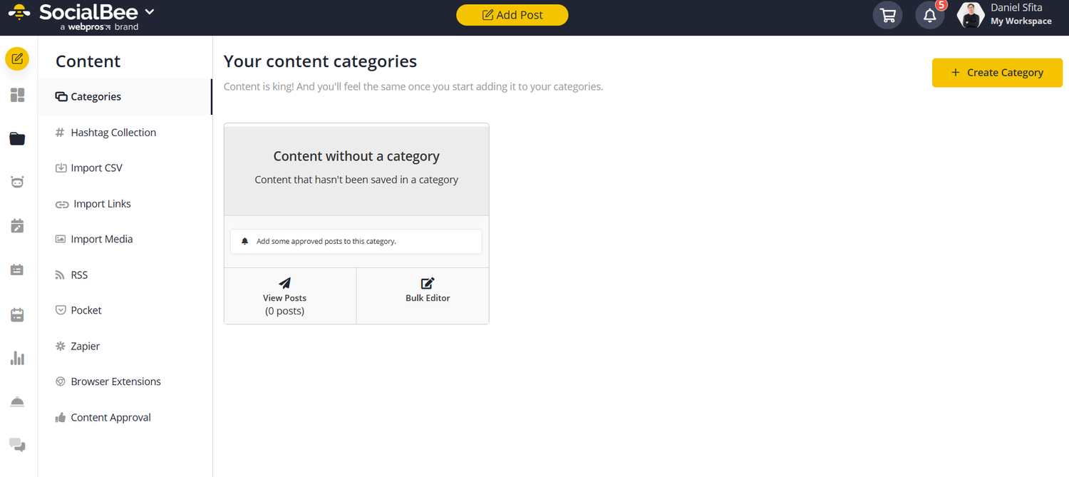Click the Add Post button
Image resolution: width=1069 pixels, height=477 pixels.
[512, 14]
